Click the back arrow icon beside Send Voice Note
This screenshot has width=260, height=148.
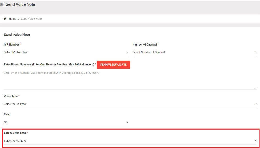2,5
